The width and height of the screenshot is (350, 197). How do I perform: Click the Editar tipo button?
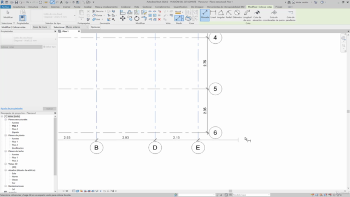point(49,47)
